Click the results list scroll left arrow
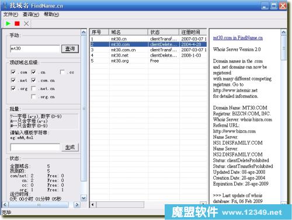The image size is (292, 220). (x=93, y=205)
